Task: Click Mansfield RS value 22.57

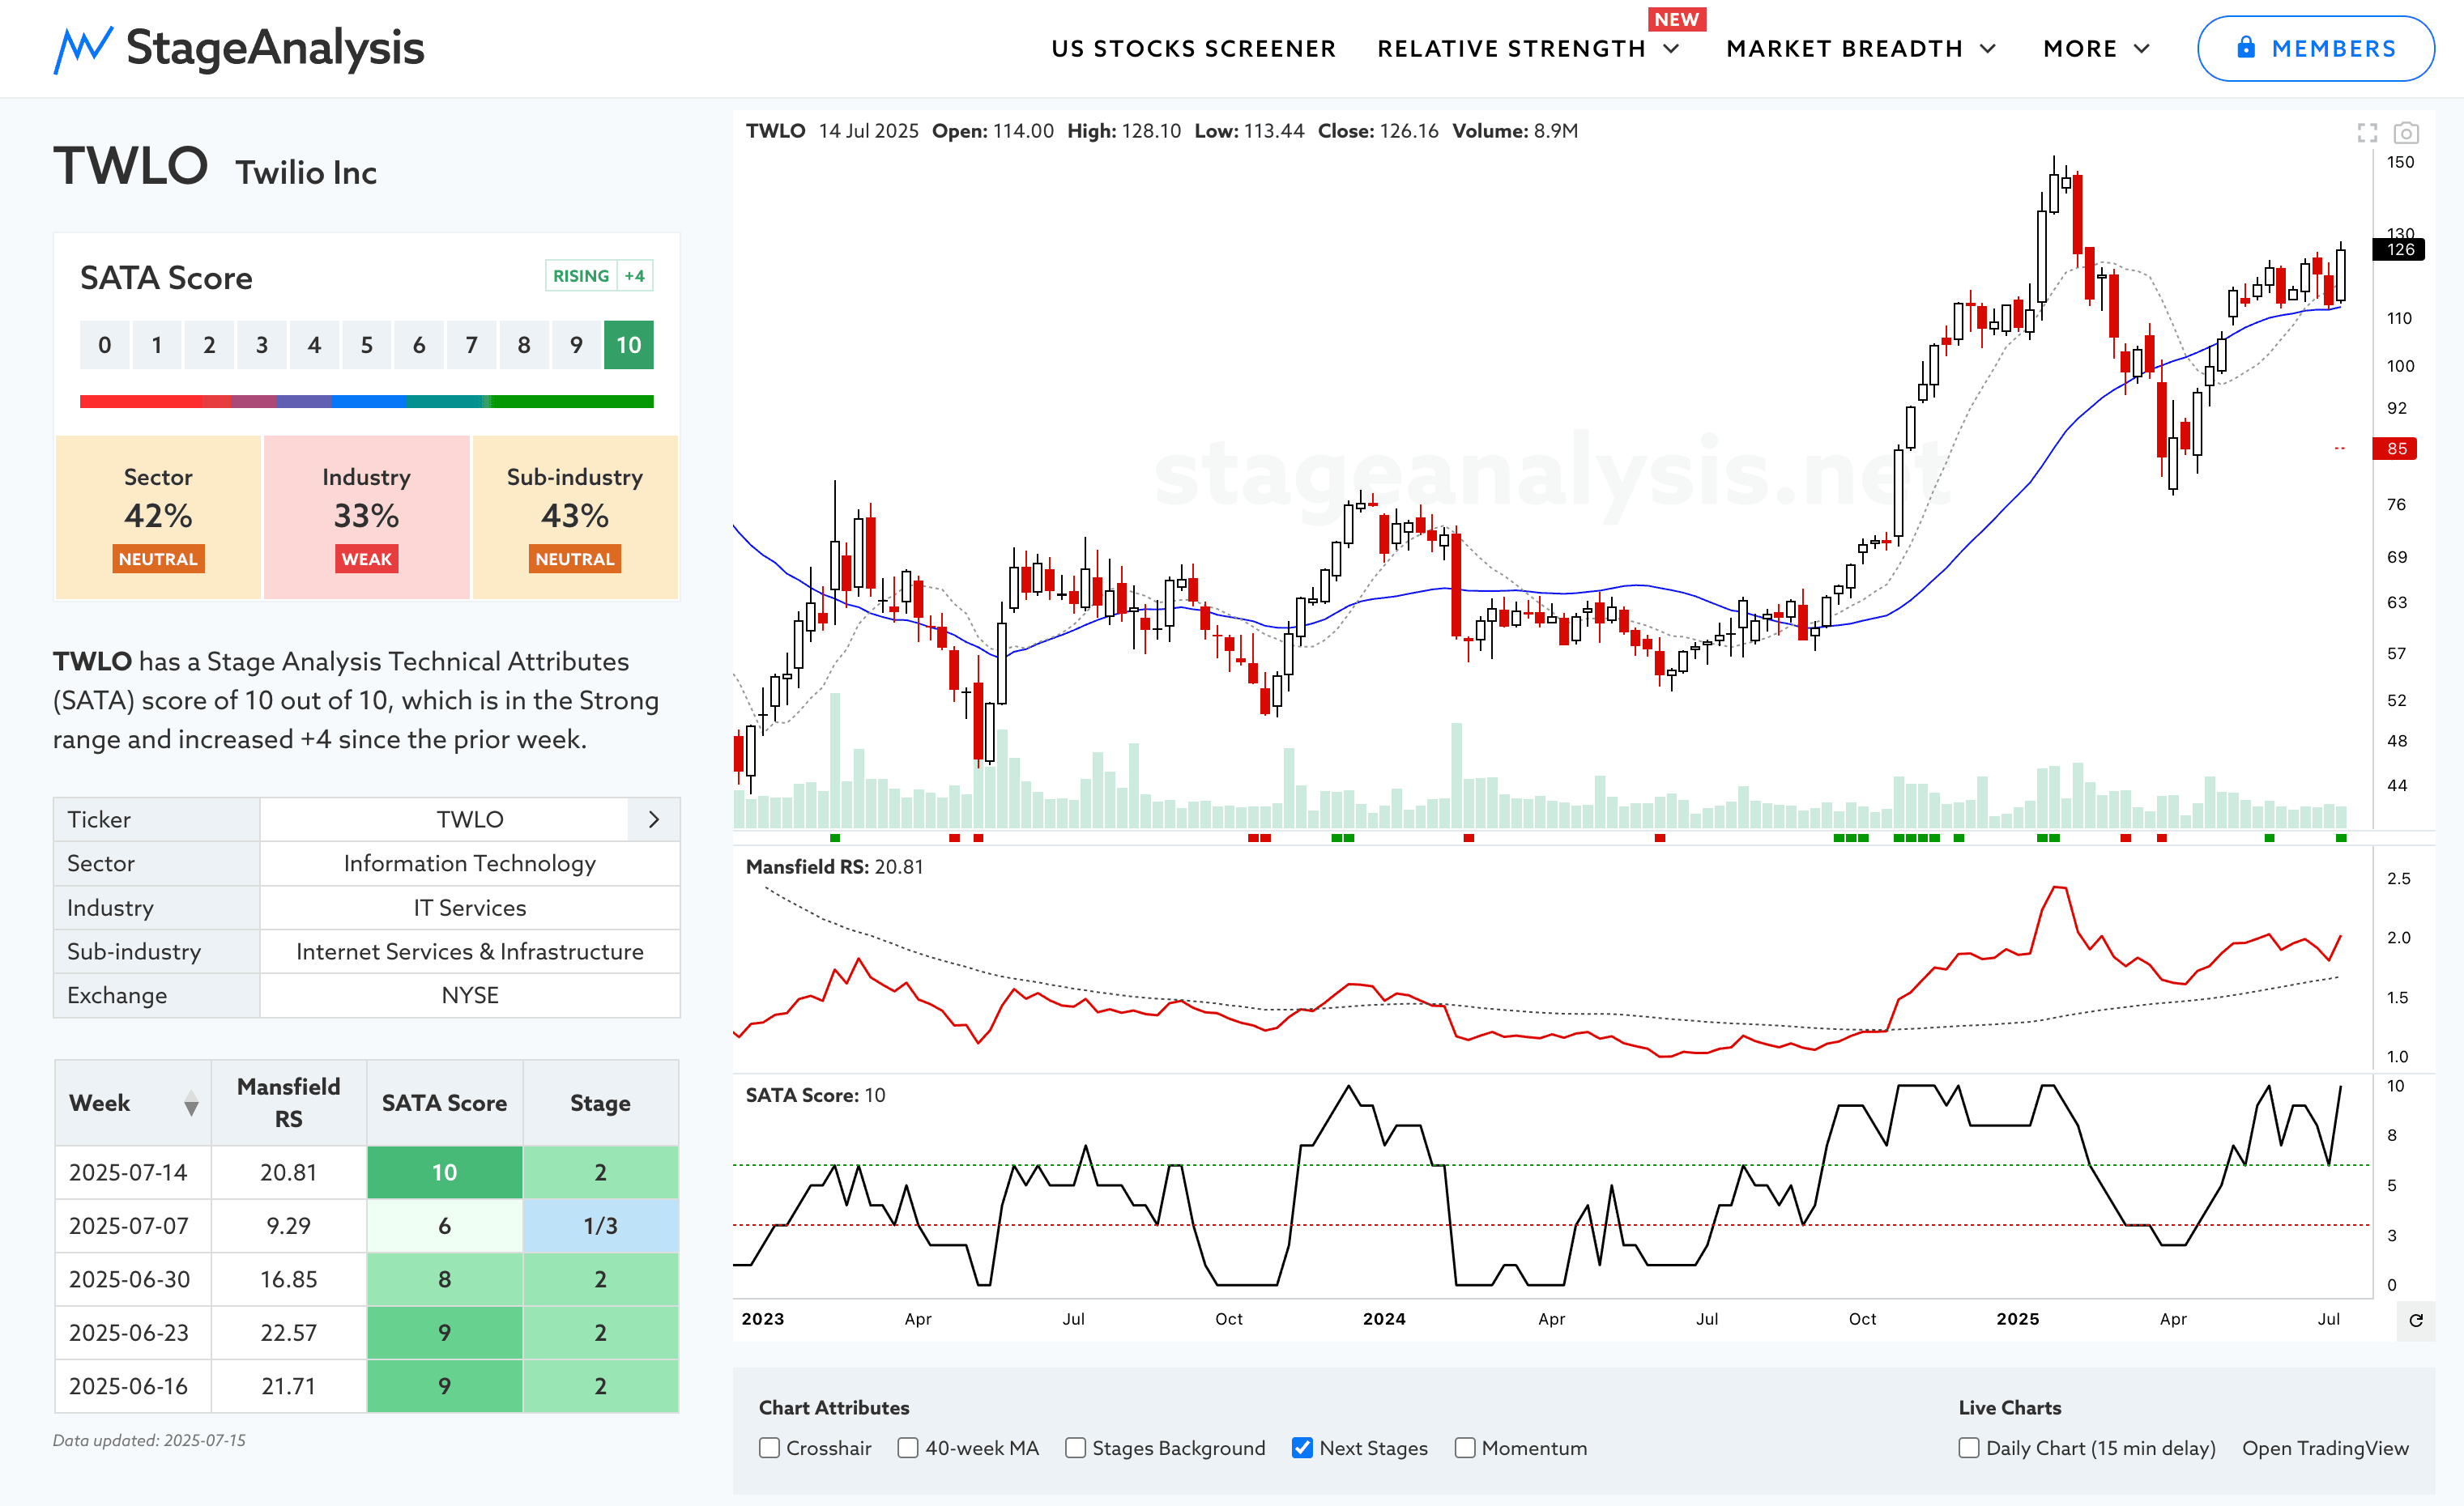Action: (289, 1333)
